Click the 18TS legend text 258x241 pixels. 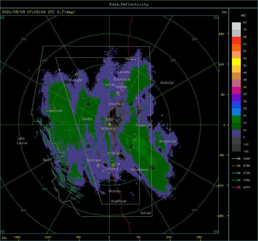[x=247, y=187]
